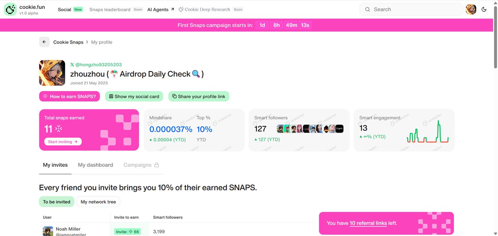Click Show my social card button
Image resolution: width=498 pixels, height=236 pixels.
point(134,96)
